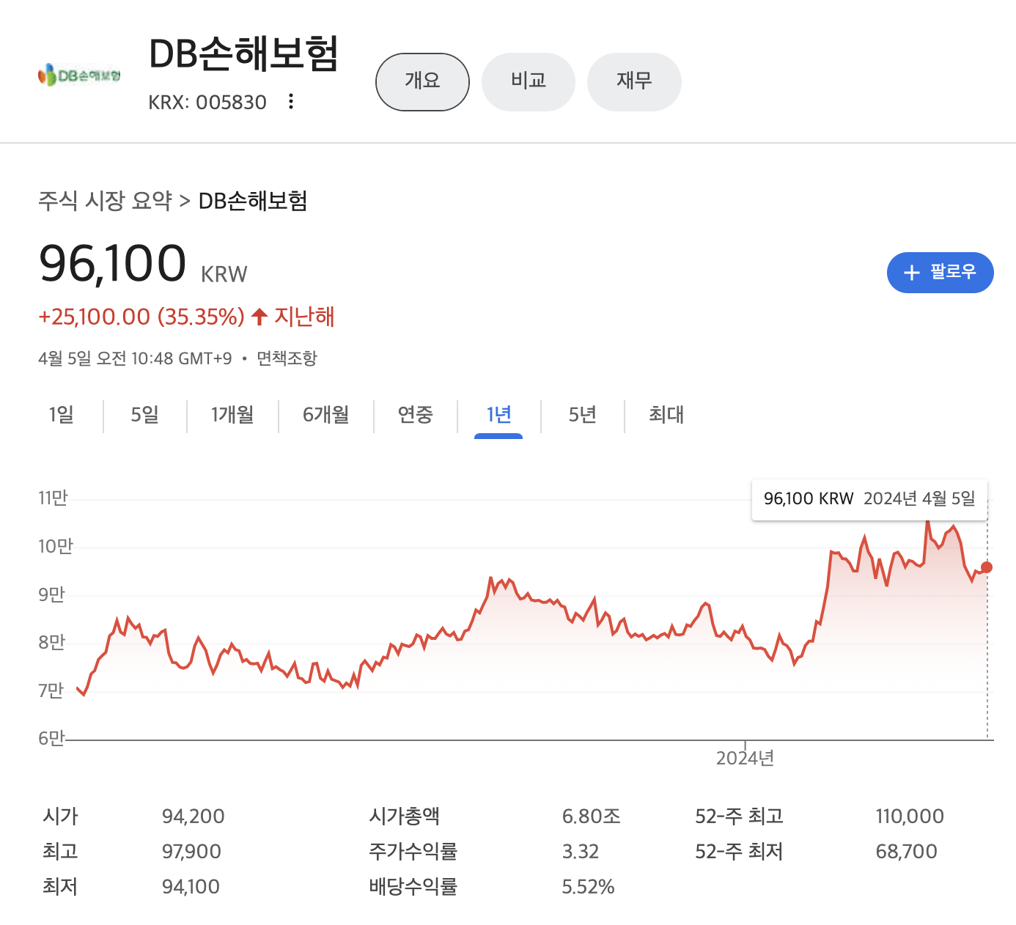Open the 재무 tab
Viewport: 1016px width, 925px height.
click(634, 81)
